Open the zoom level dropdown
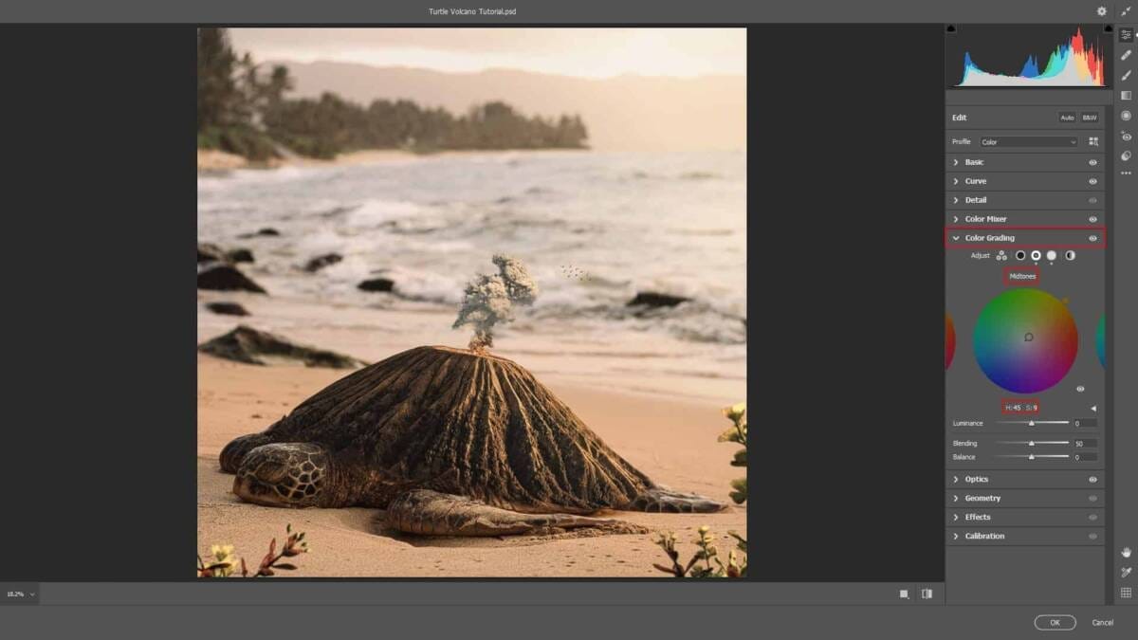 (x=20, y=594)
